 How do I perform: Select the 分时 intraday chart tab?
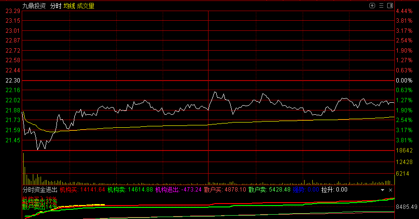point(56,6)
